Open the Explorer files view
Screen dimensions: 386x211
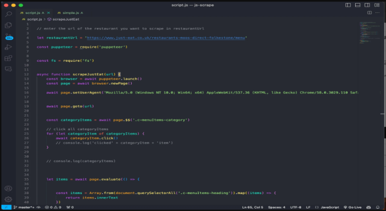(8, 25)
